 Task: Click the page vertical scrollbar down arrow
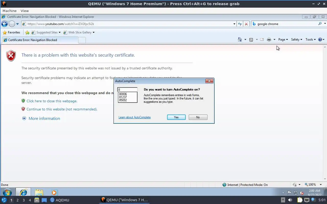tap(325, 179)
